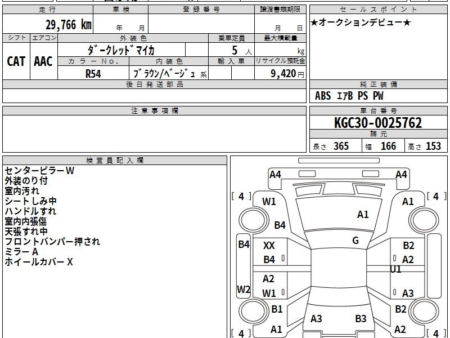The height and width of the screenshot is (338, 450).
Task: Click the "純正装備" header
Action: pos(378,84)
